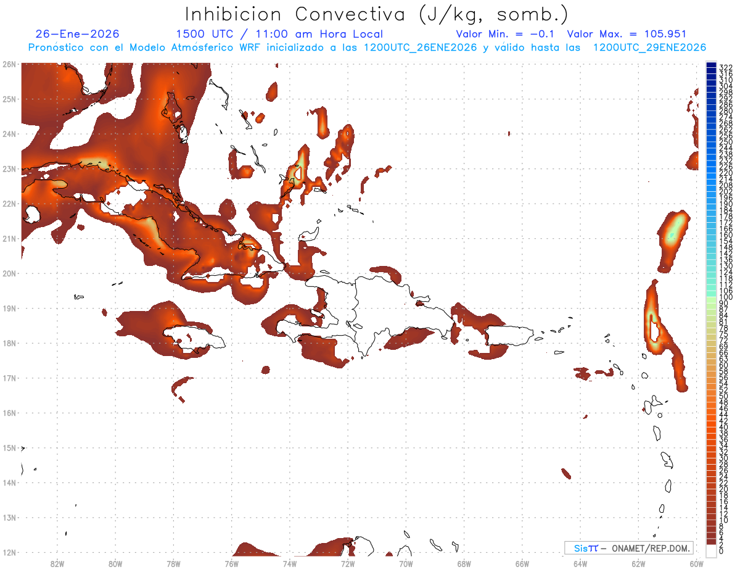Click the 'Valor Max. = 105.951' text
This screenshot has width=740, height=572.
tap(627, 35)
